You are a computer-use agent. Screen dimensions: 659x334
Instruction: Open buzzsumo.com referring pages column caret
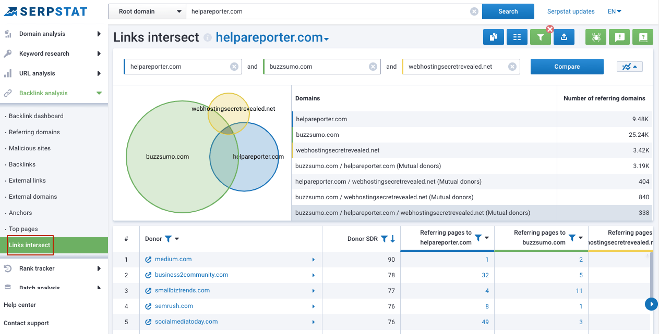coord(580,238)
